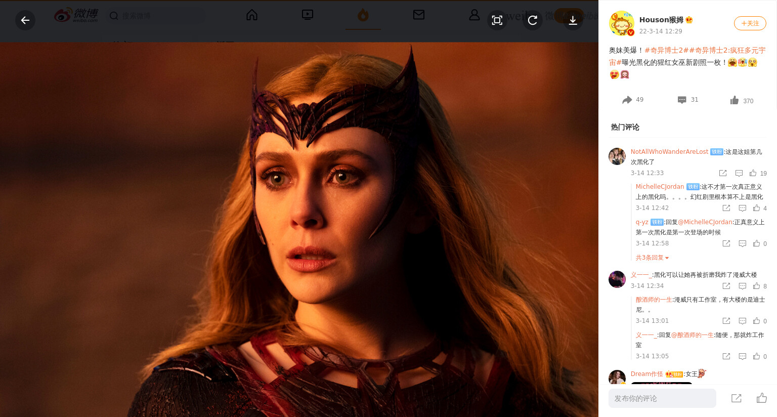The width and height of the screenshot is (777, 417).
Task: Like MichelleCJordan's reply with 4 likes
Action: (760, 208)
